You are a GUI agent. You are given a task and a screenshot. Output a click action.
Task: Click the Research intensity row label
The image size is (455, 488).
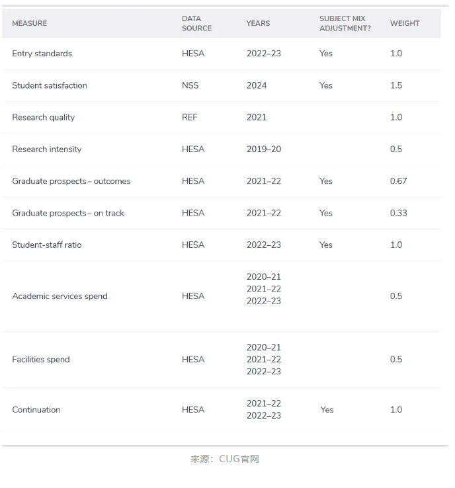(x=47, y=149)
